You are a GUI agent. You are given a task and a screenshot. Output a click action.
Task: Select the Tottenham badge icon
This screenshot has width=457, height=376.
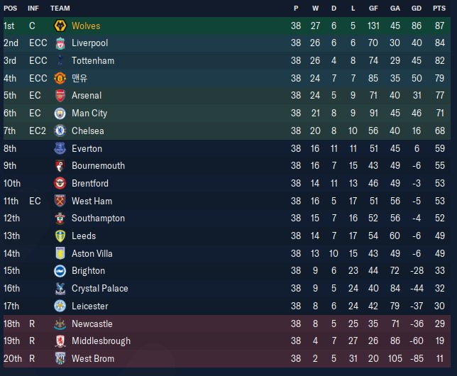pos(60,61)
